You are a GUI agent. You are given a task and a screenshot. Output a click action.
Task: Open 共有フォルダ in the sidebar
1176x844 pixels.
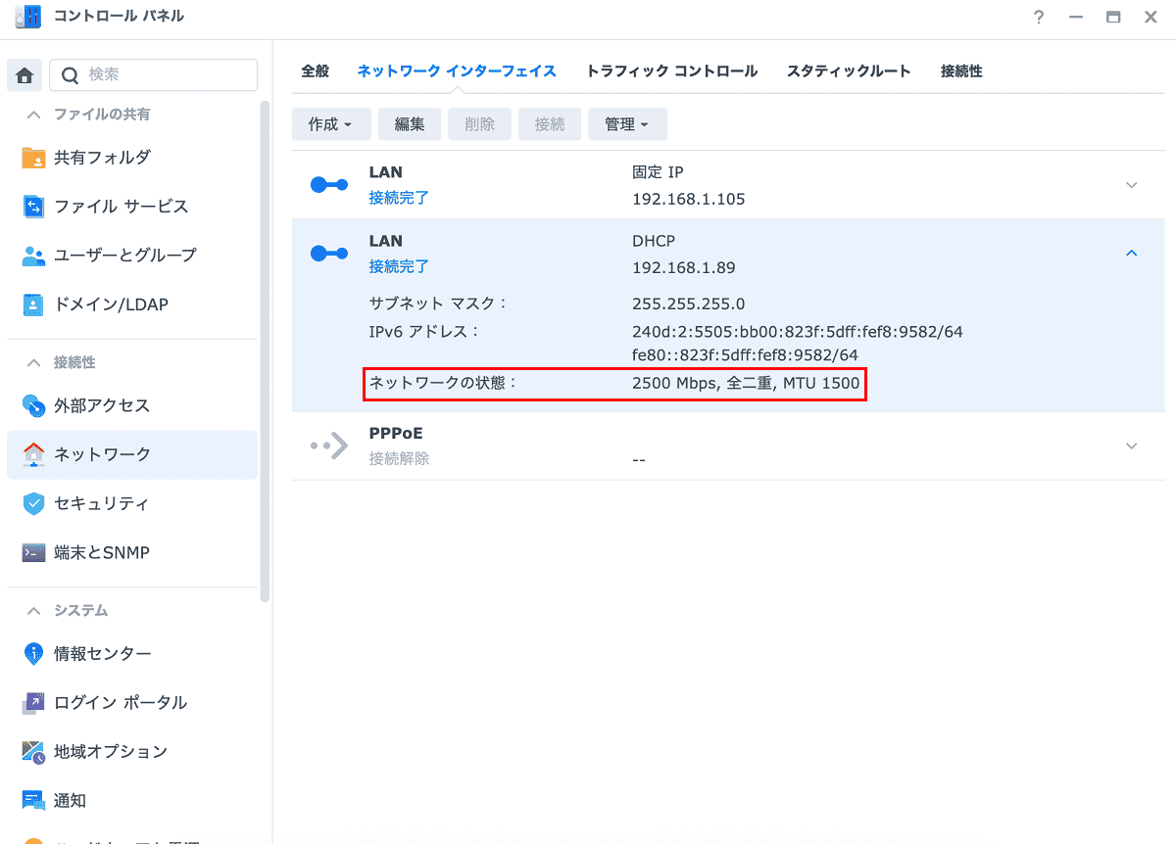point(132,158)
